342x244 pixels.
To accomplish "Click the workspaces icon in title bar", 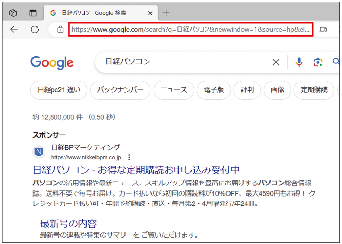I will tap(14, 13).
